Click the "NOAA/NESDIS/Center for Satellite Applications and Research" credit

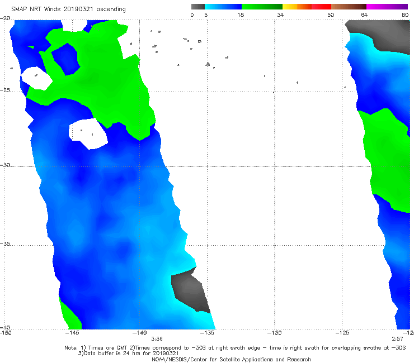[231, 360]
